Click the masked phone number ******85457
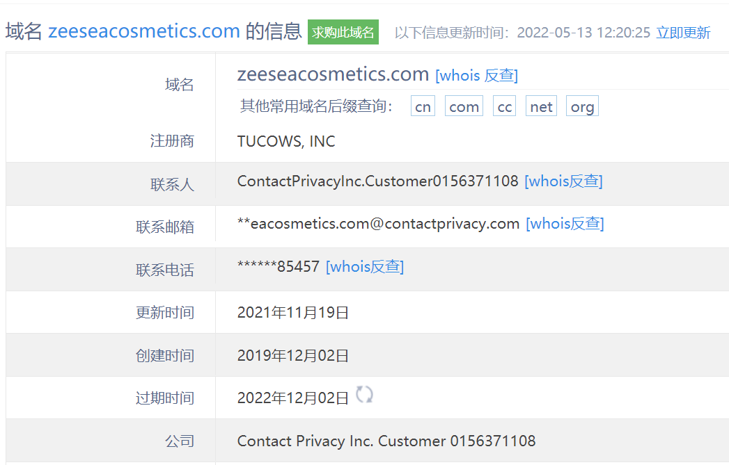This screenshot has height=465, width=729. click(x=279, y=267)
